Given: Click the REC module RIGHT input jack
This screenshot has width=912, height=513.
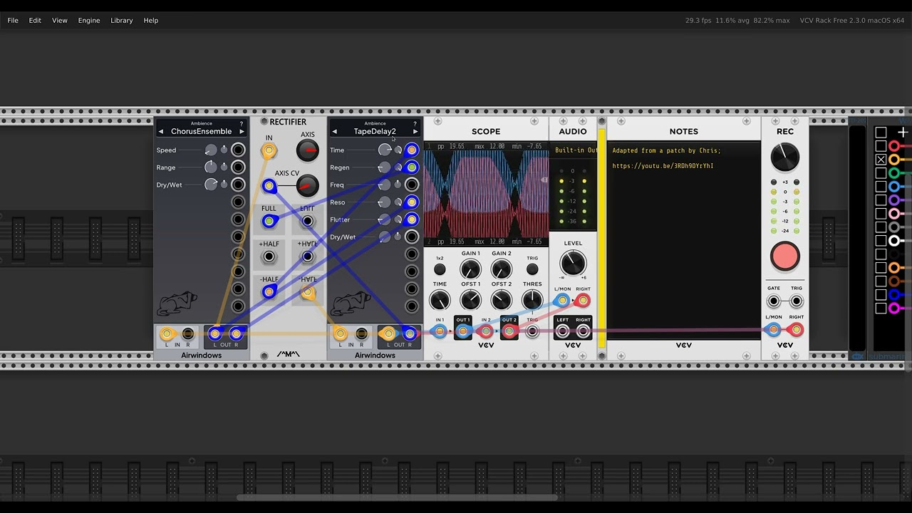Looking at the screenshot, I should (797, 330).
